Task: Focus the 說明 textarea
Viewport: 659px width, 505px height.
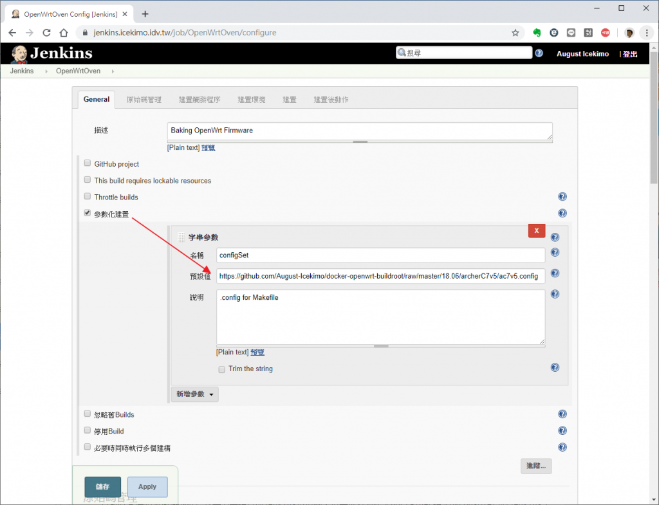Action: (381, 317)
